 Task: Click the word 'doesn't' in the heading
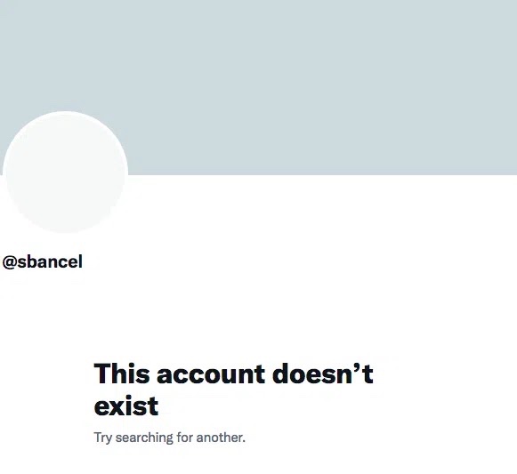point(323,374)
